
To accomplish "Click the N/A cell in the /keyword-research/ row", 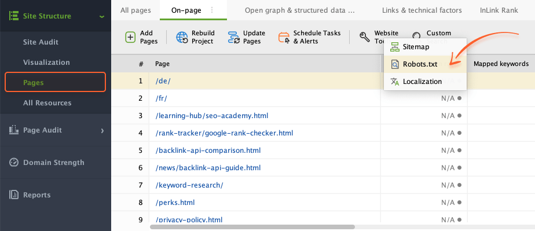I will click(424, 185).
